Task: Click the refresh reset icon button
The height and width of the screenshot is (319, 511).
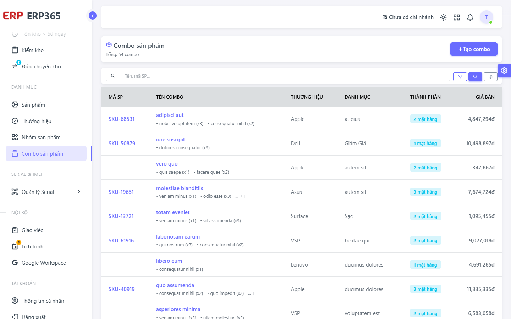Action: point(490,77)
